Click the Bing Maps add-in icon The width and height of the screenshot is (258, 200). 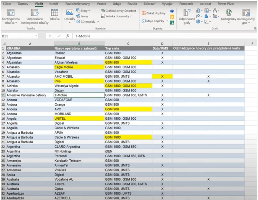(172, 17)
